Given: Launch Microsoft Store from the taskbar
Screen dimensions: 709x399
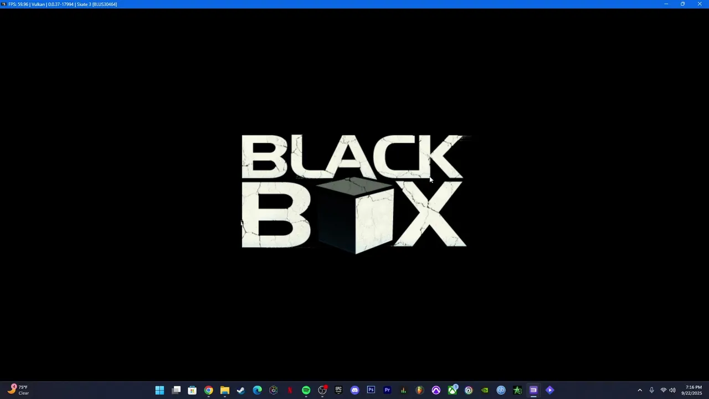Looking at the screenshot, I should click(x=192, y=390).
